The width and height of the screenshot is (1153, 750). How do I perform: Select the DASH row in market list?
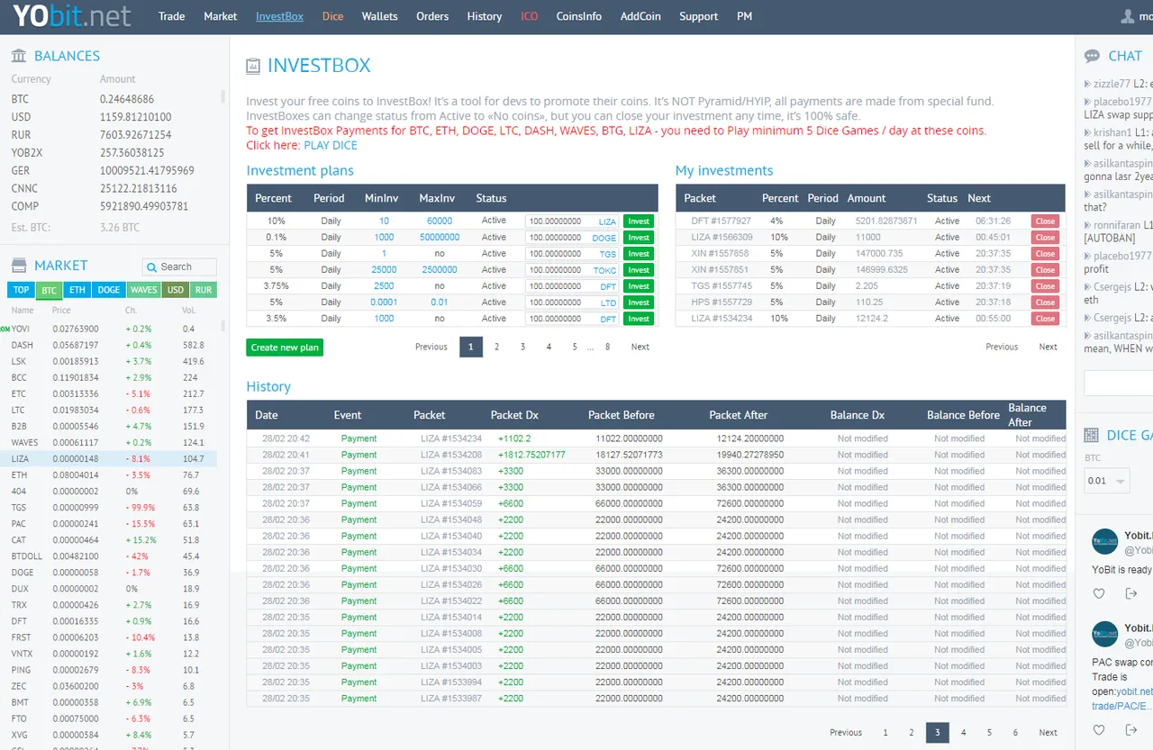(x=108, y=345)
